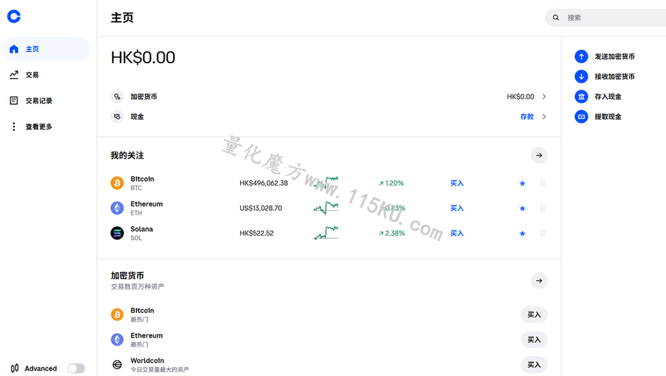This screenshot has width=666, height=376.
Task: Click Bitcoin logo in 加密货币 list
Action: coord(117,314)
